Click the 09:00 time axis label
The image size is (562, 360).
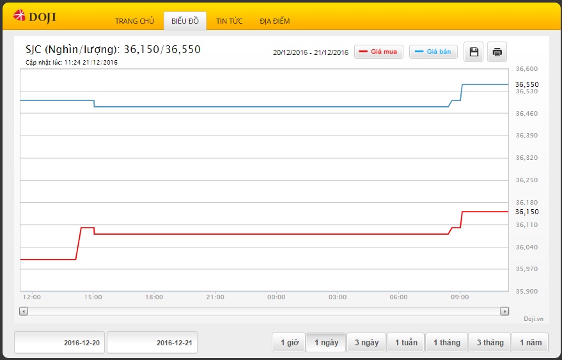pyautogui.click(x=460, y=297)
